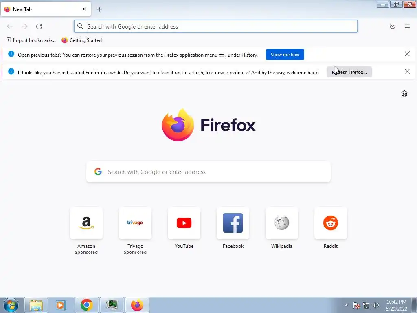
Task: Click the Show me how button
Action: coord(285,55)
